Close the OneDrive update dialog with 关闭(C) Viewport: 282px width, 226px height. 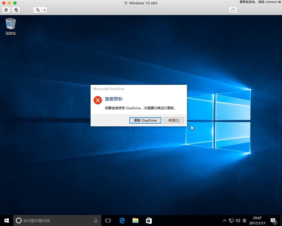point(174,120)
